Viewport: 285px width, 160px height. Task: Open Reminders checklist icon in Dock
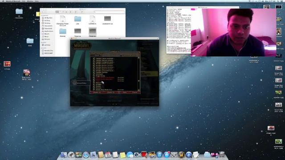click(115, 155)
